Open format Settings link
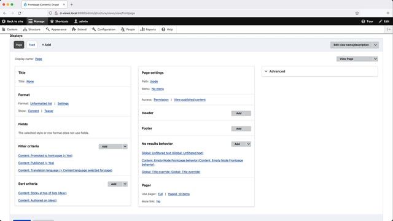 pos(63,104)
